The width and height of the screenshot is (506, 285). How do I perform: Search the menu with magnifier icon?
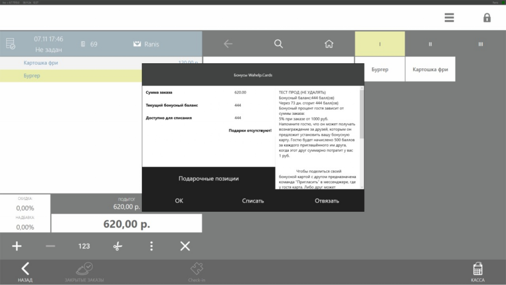pyautogui.click(x=279, y=44)
